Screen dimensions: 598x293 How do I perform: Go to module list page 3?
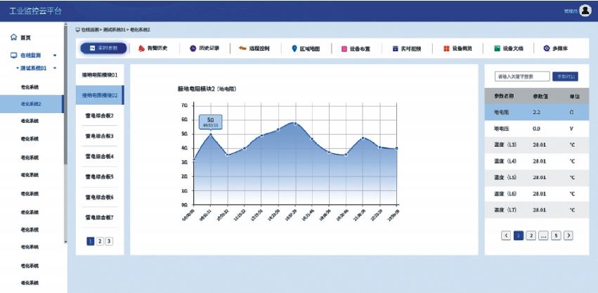pos(109,241)
